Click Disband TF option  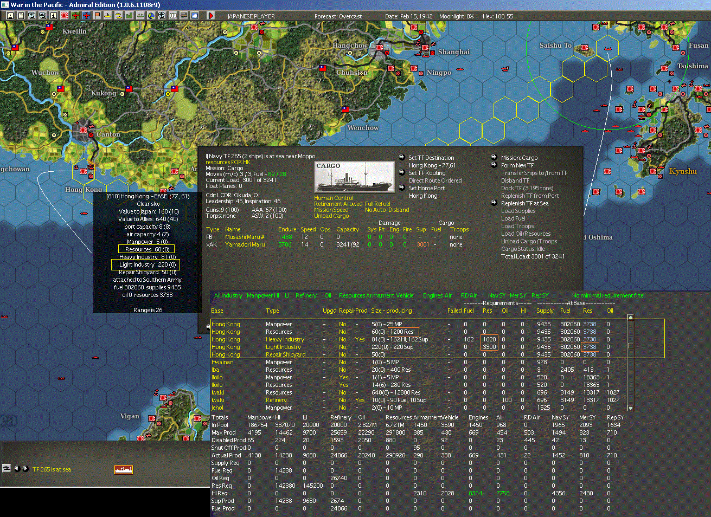(x=515, y=180)
